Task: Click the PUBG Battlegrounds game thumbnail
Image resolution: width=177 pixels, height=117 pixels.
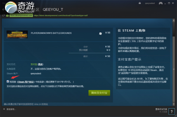Action: click(17, 35)
